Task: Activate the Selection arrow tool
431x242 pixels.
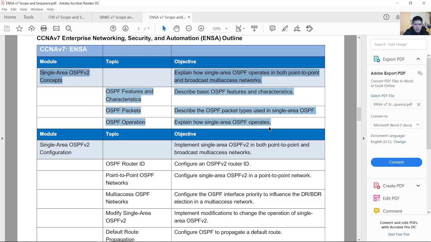Action: tap(164, 29)
